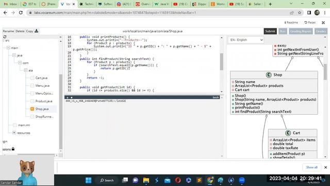Screen dimensions: 330x186
Task: Open Opera browser from taskbar
Action: point(178,180)
